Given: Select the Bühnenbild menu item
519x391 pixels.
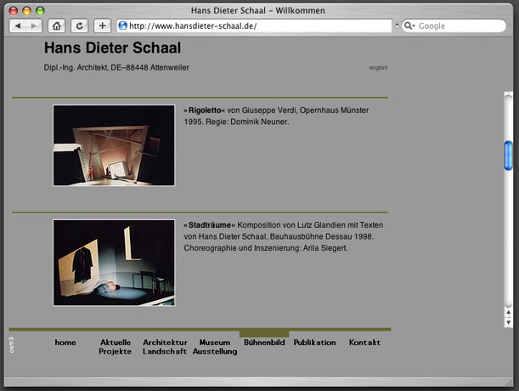Looking at the screenshot, I should 264,343.
